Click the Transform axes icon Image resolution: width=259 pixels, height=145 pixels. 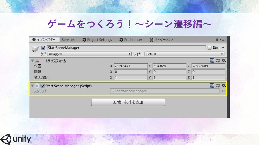click(37, 61)
